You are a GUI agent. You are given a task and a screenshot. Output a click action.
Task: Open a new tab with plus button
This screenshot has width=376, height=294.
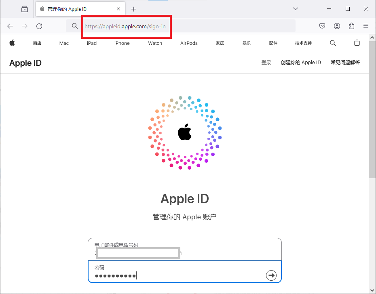[x=134, y=9]
